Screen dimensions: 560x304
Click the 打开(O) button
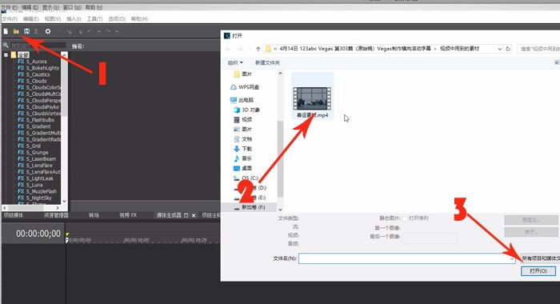pyautogui.click(x=538, y=271)
